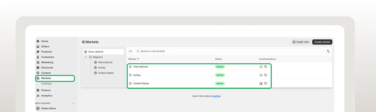Viewport: 376px width, 112px height.
Task: Click globe icon in international table row
Action: [x=130, y=67]
